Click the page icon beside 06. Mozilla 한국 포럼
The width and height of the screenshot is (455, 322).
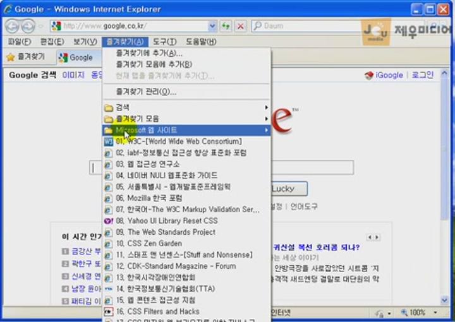coord(108,198)
